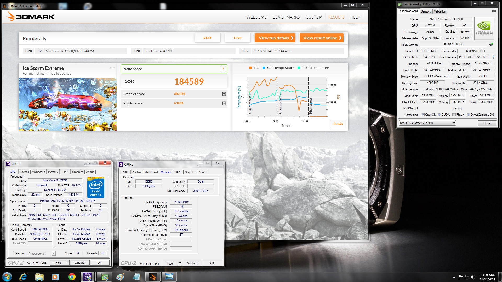Click the orange FPS legend swatch
This screenshot has height=282, width=502.
coord(250,68)
